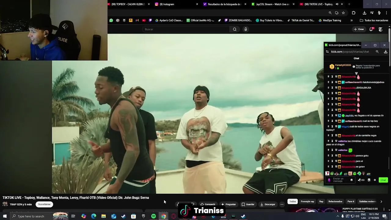Click the YouTube search magnifier button
Screen dimensions: 391x220
235,29
